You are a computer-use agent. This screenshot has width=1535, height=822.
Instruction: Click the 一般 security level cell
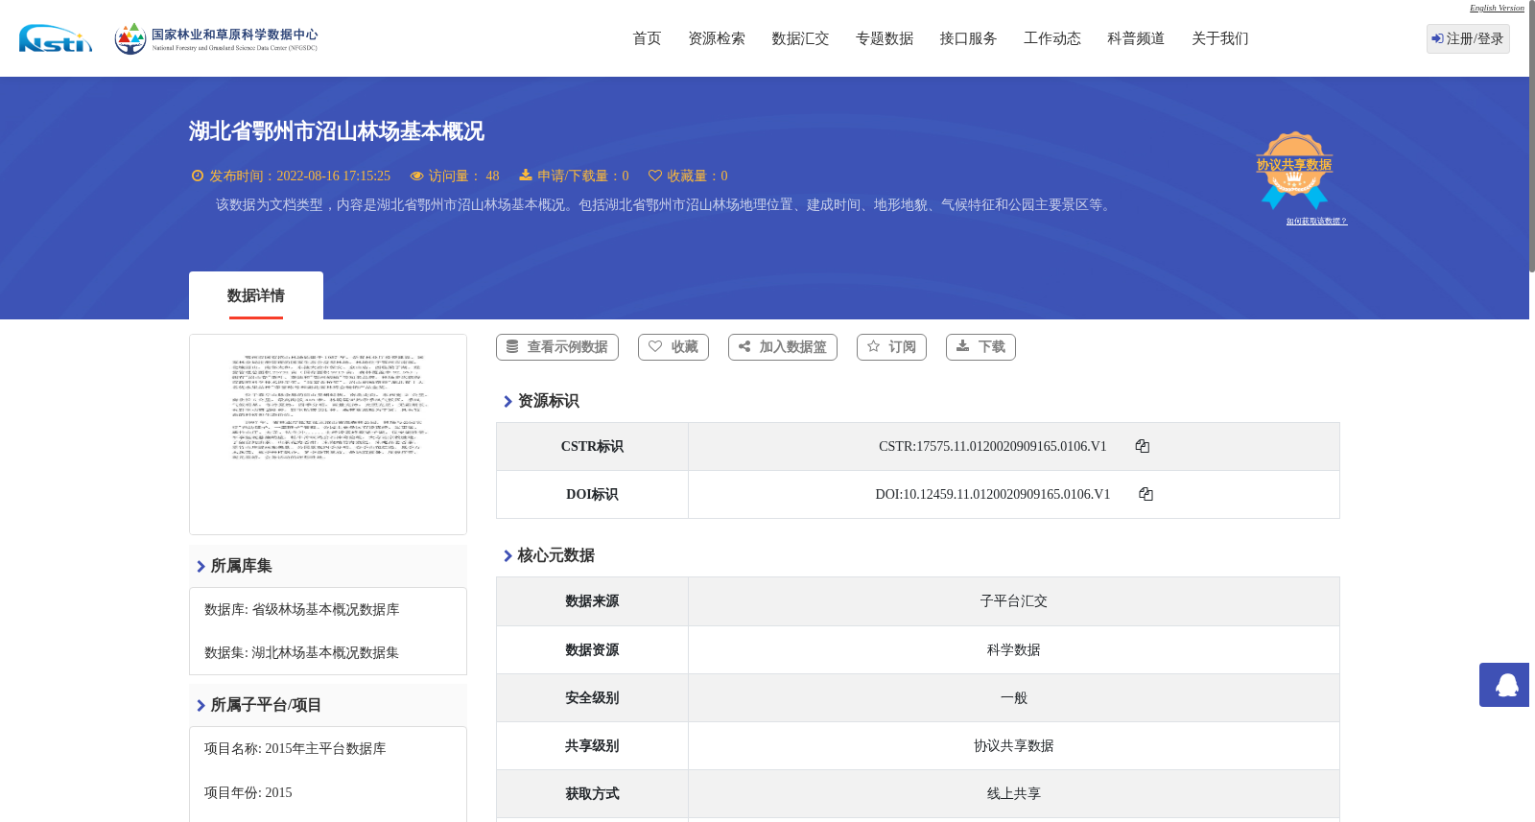tap(1014, 697)
